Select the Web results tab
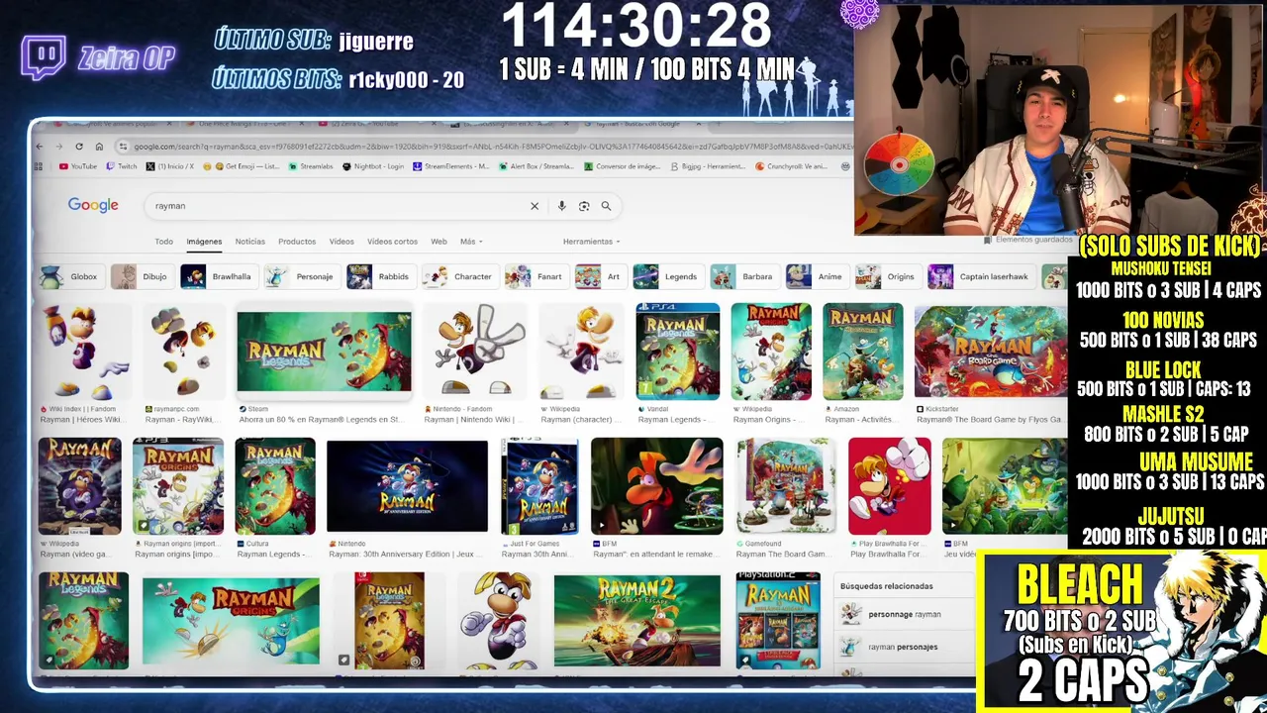The width and height of the screenshot is (1267, 713). click(x=439, y=242)
